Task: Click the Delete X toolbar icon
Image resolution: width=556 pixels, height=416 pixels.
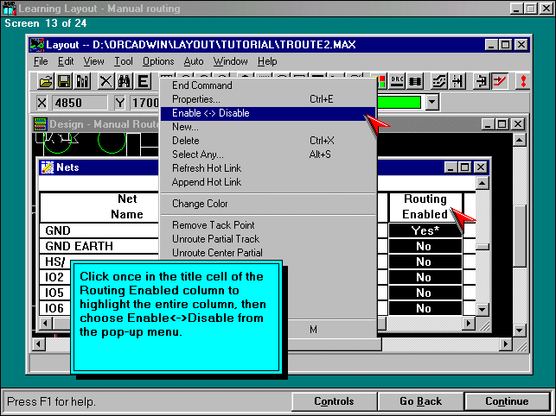Action: click(x=105, y=81)
